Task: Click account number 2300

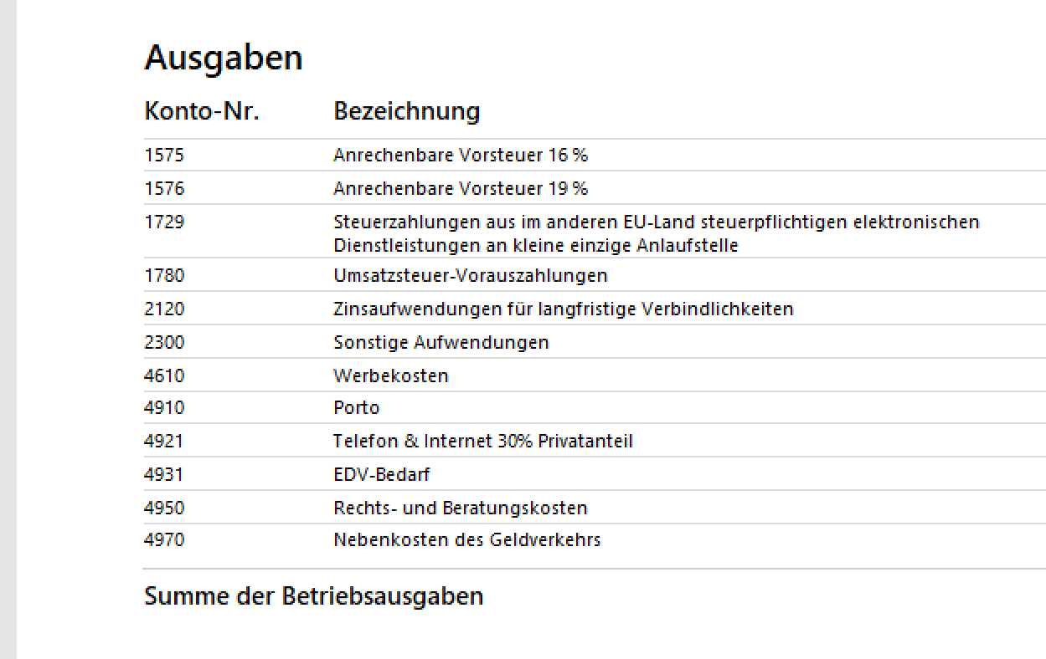Action: coord(164,342)
